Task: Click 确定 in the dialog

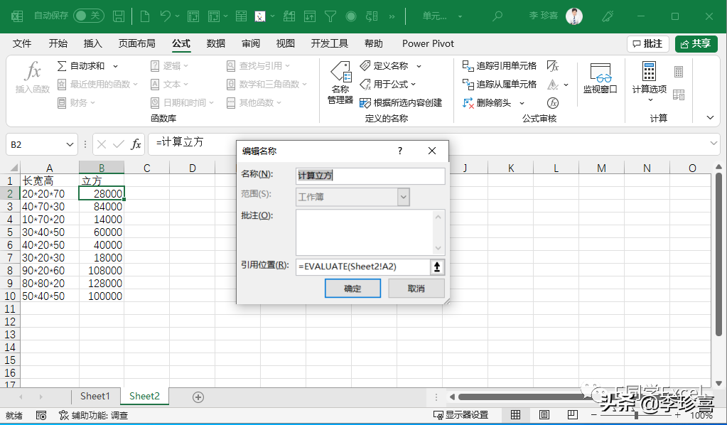Action: [352, 289]
